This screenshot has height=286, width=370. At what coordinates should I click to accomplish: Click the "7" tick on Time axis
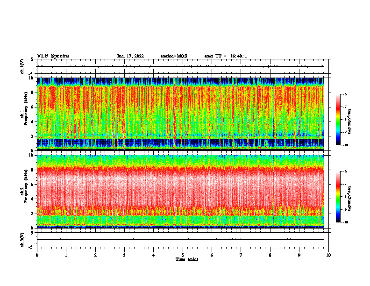pos(241,255)
